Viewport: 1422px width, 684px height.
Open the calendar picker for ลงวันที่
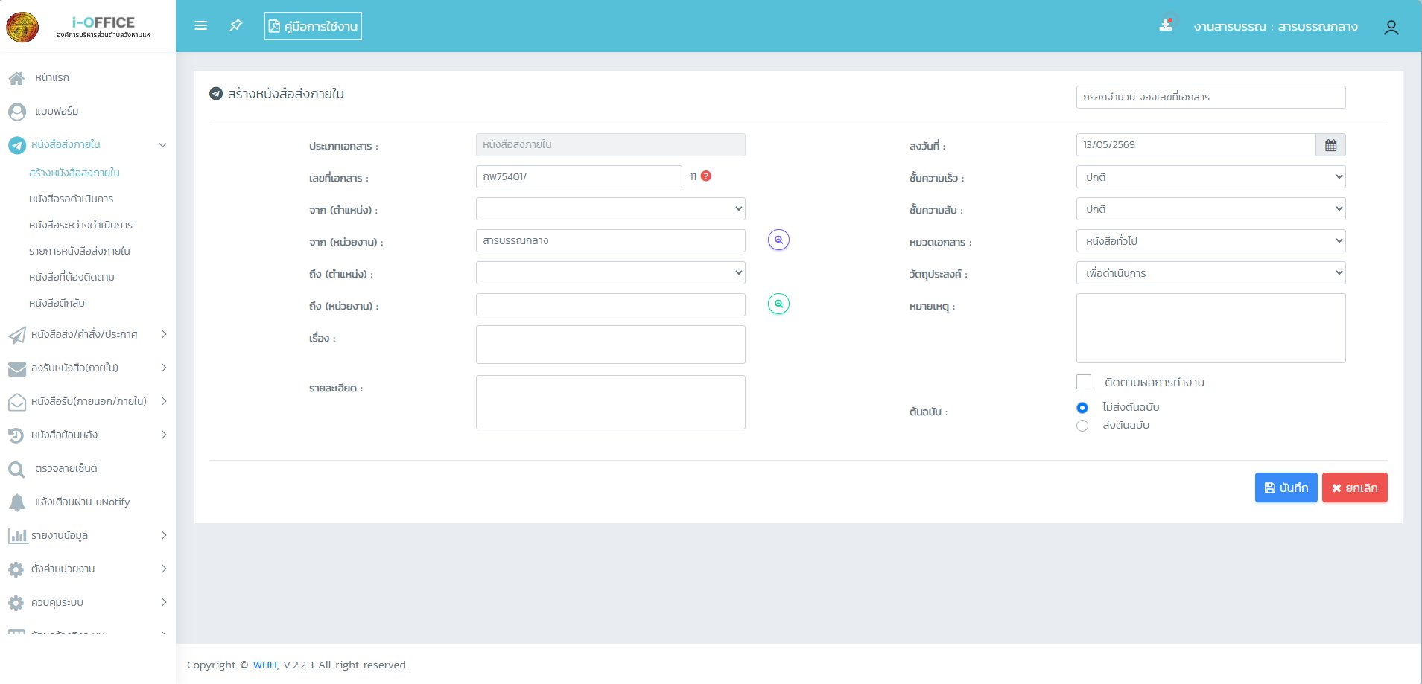pos(1330,145)
